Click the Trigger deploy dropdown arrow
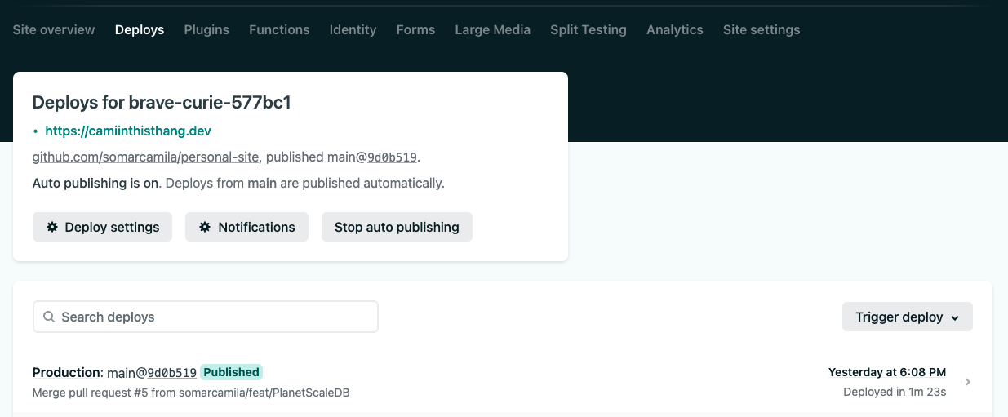1008x417 pixels. pyautogui.click(x=955, y=317)
